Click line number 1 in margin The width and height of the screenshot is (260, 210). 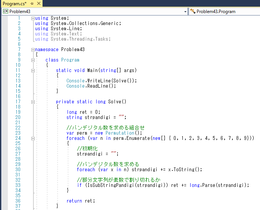(19, 18)
